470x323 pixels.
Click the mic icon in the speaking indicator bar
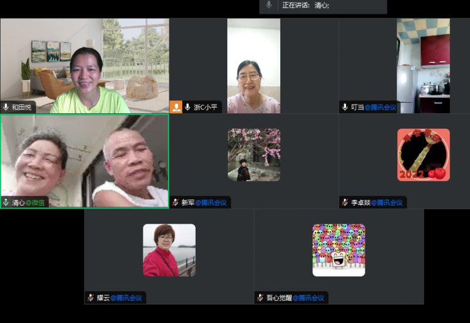click(269, 5)
